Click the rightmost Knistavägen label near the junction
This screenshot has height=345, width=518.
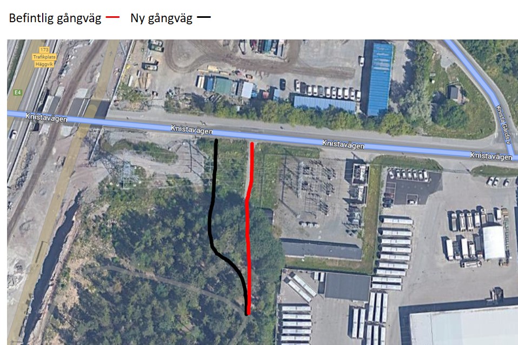[491, 156]
